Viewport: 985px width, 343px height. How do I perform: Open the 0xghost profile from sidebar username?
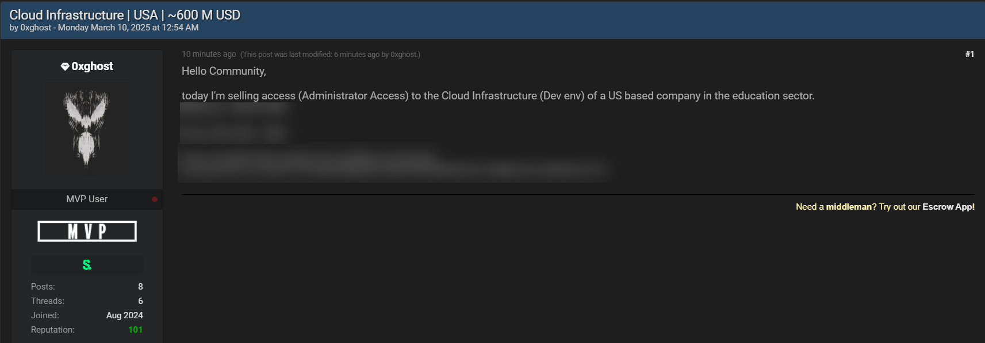click(92, 67)
